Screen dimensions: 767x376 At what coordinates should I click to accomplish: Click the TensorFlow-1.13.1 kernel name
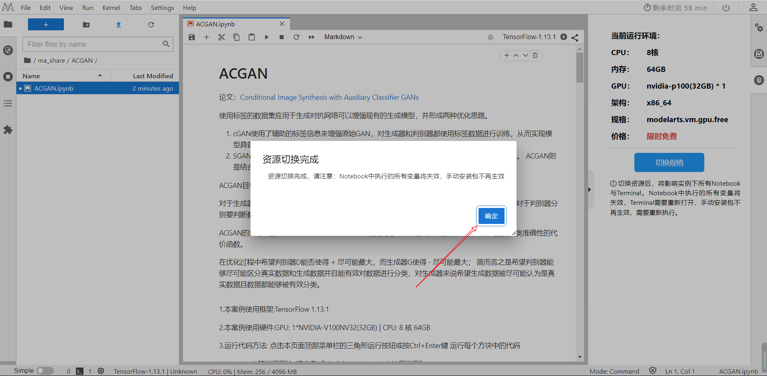(529, 37)
